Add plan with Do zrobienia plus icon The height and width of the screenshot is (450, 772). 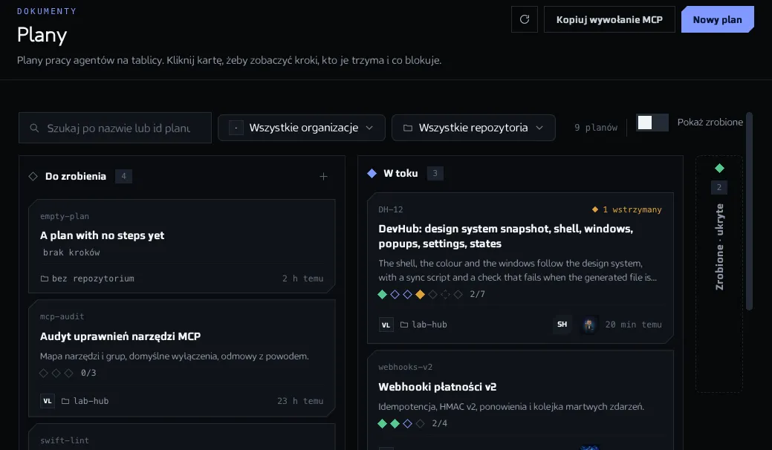[323, 176]
